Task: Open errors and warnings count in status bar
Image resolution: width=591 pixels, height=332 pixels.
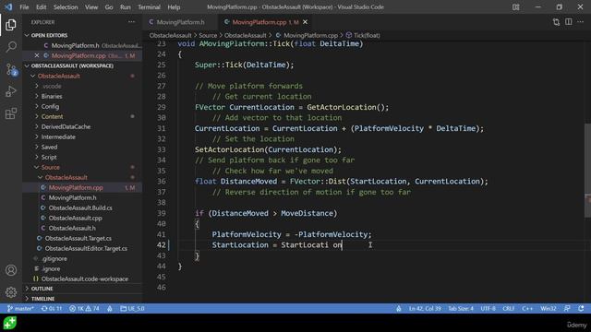Action: pyautogui.click(x=84, y=309)
